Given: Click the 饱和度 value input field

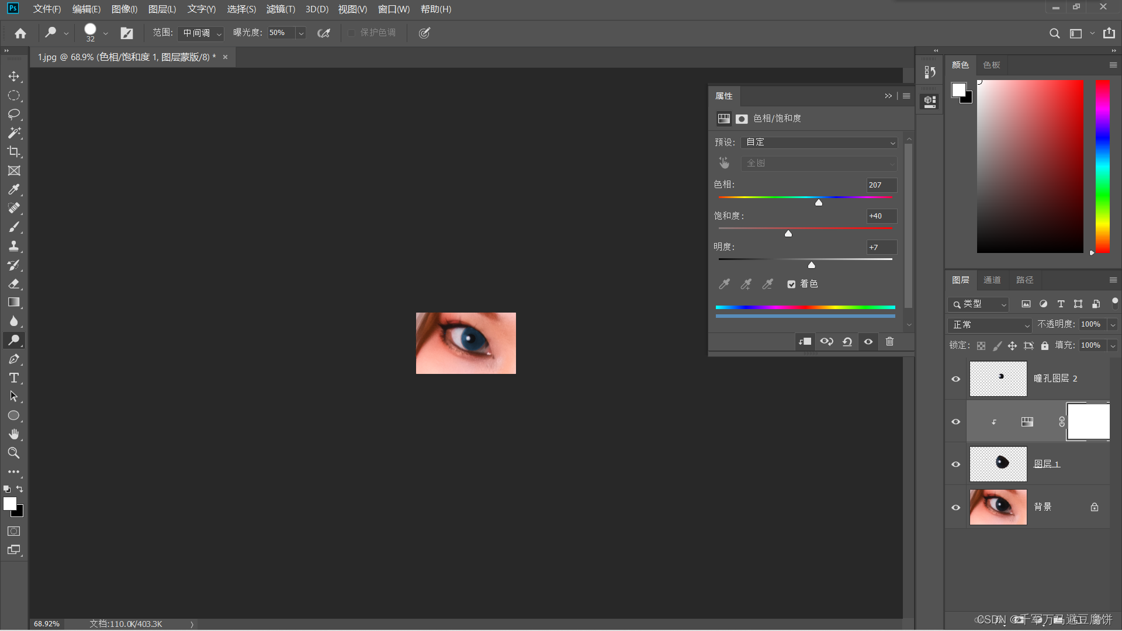Looking at the screenshot, I should coord(881,216).
